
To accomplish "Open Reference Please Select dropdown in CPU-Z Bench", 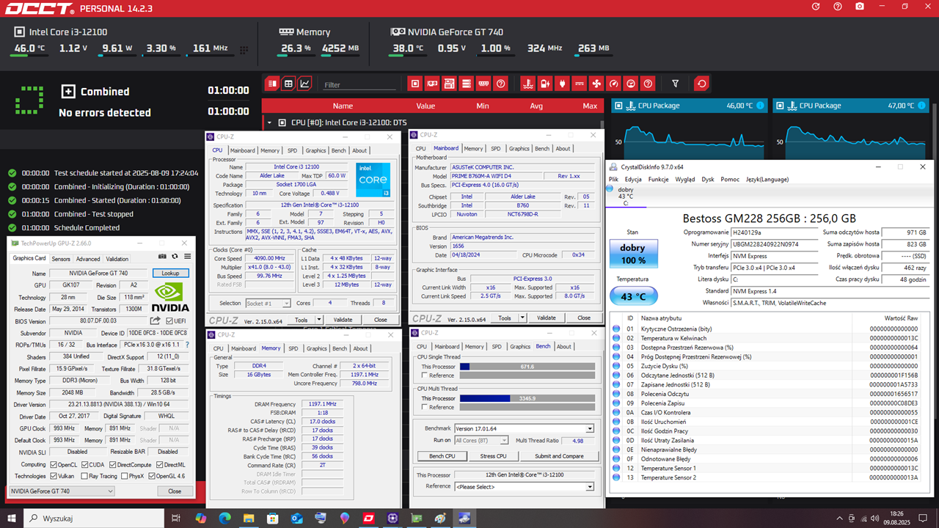I will pyautogui.click(x=524, y=486).
